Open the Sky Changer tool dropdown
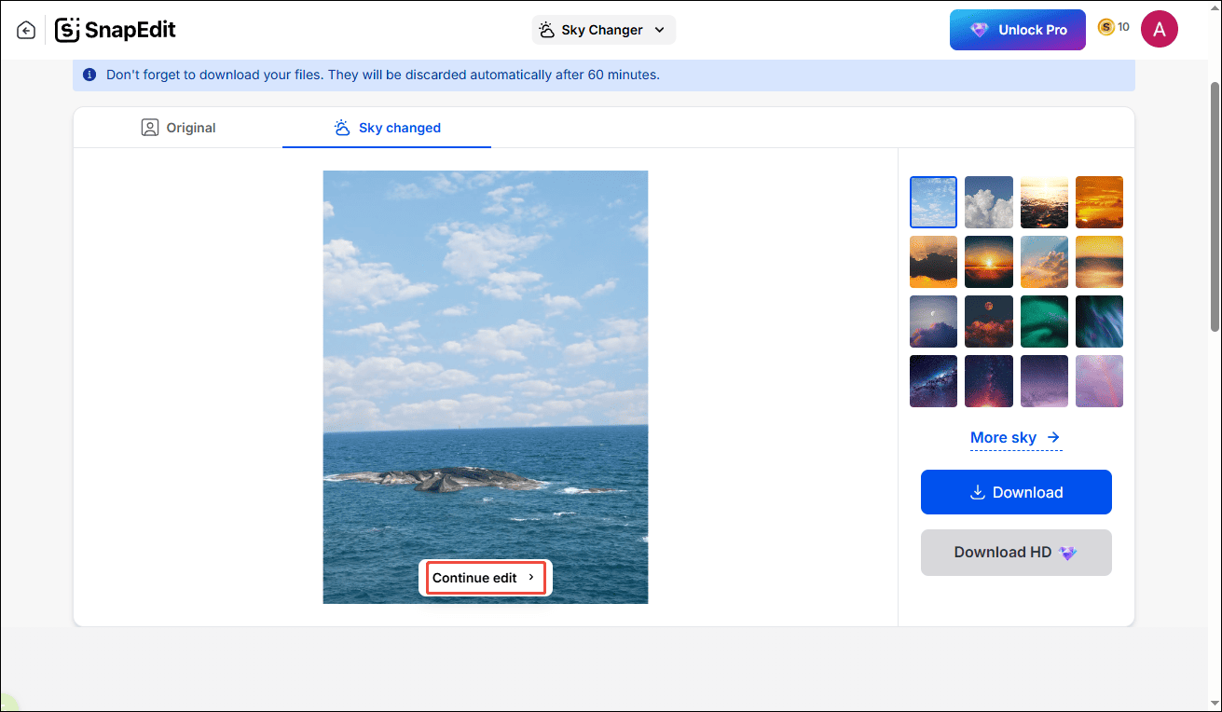Image resolution: width=1222 pixels, height=712 pixels. [x=658, y=30]
